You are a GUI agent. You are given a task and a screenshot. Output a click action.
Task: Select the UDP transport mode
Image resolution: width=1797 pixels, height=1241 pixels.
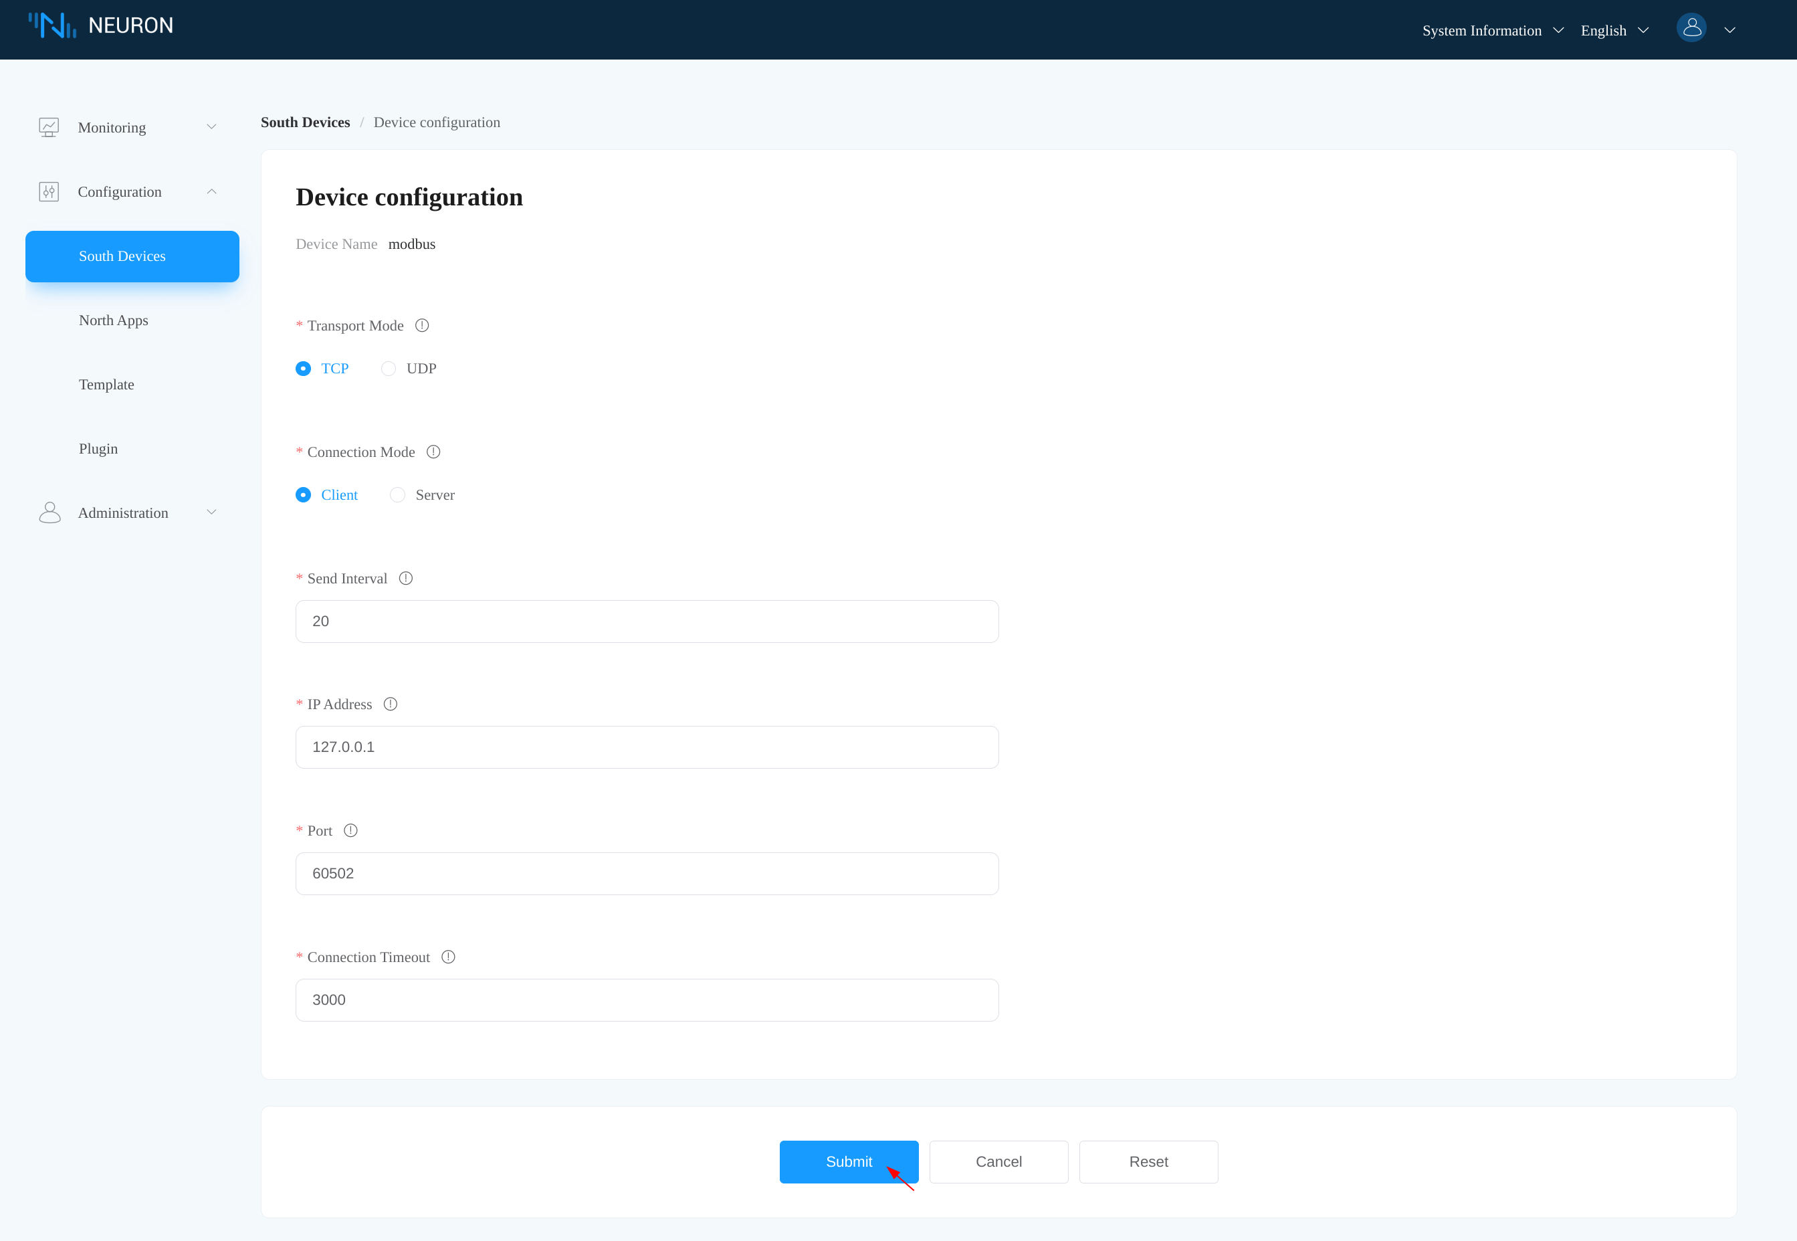[x=389, y=369]
